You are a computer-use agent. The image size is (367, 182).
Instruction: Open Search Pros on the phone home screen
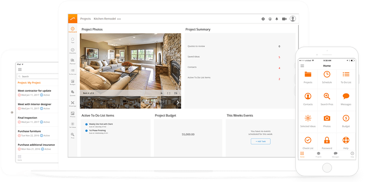point(327,100)
